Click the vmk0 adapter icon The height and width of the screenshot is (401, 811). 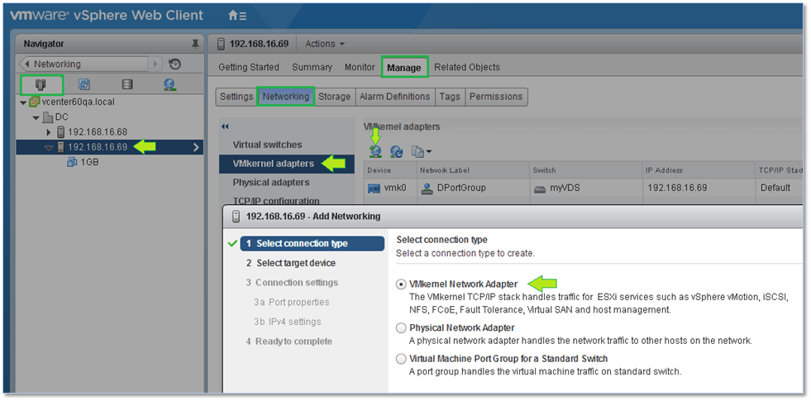tap(374, 189)
